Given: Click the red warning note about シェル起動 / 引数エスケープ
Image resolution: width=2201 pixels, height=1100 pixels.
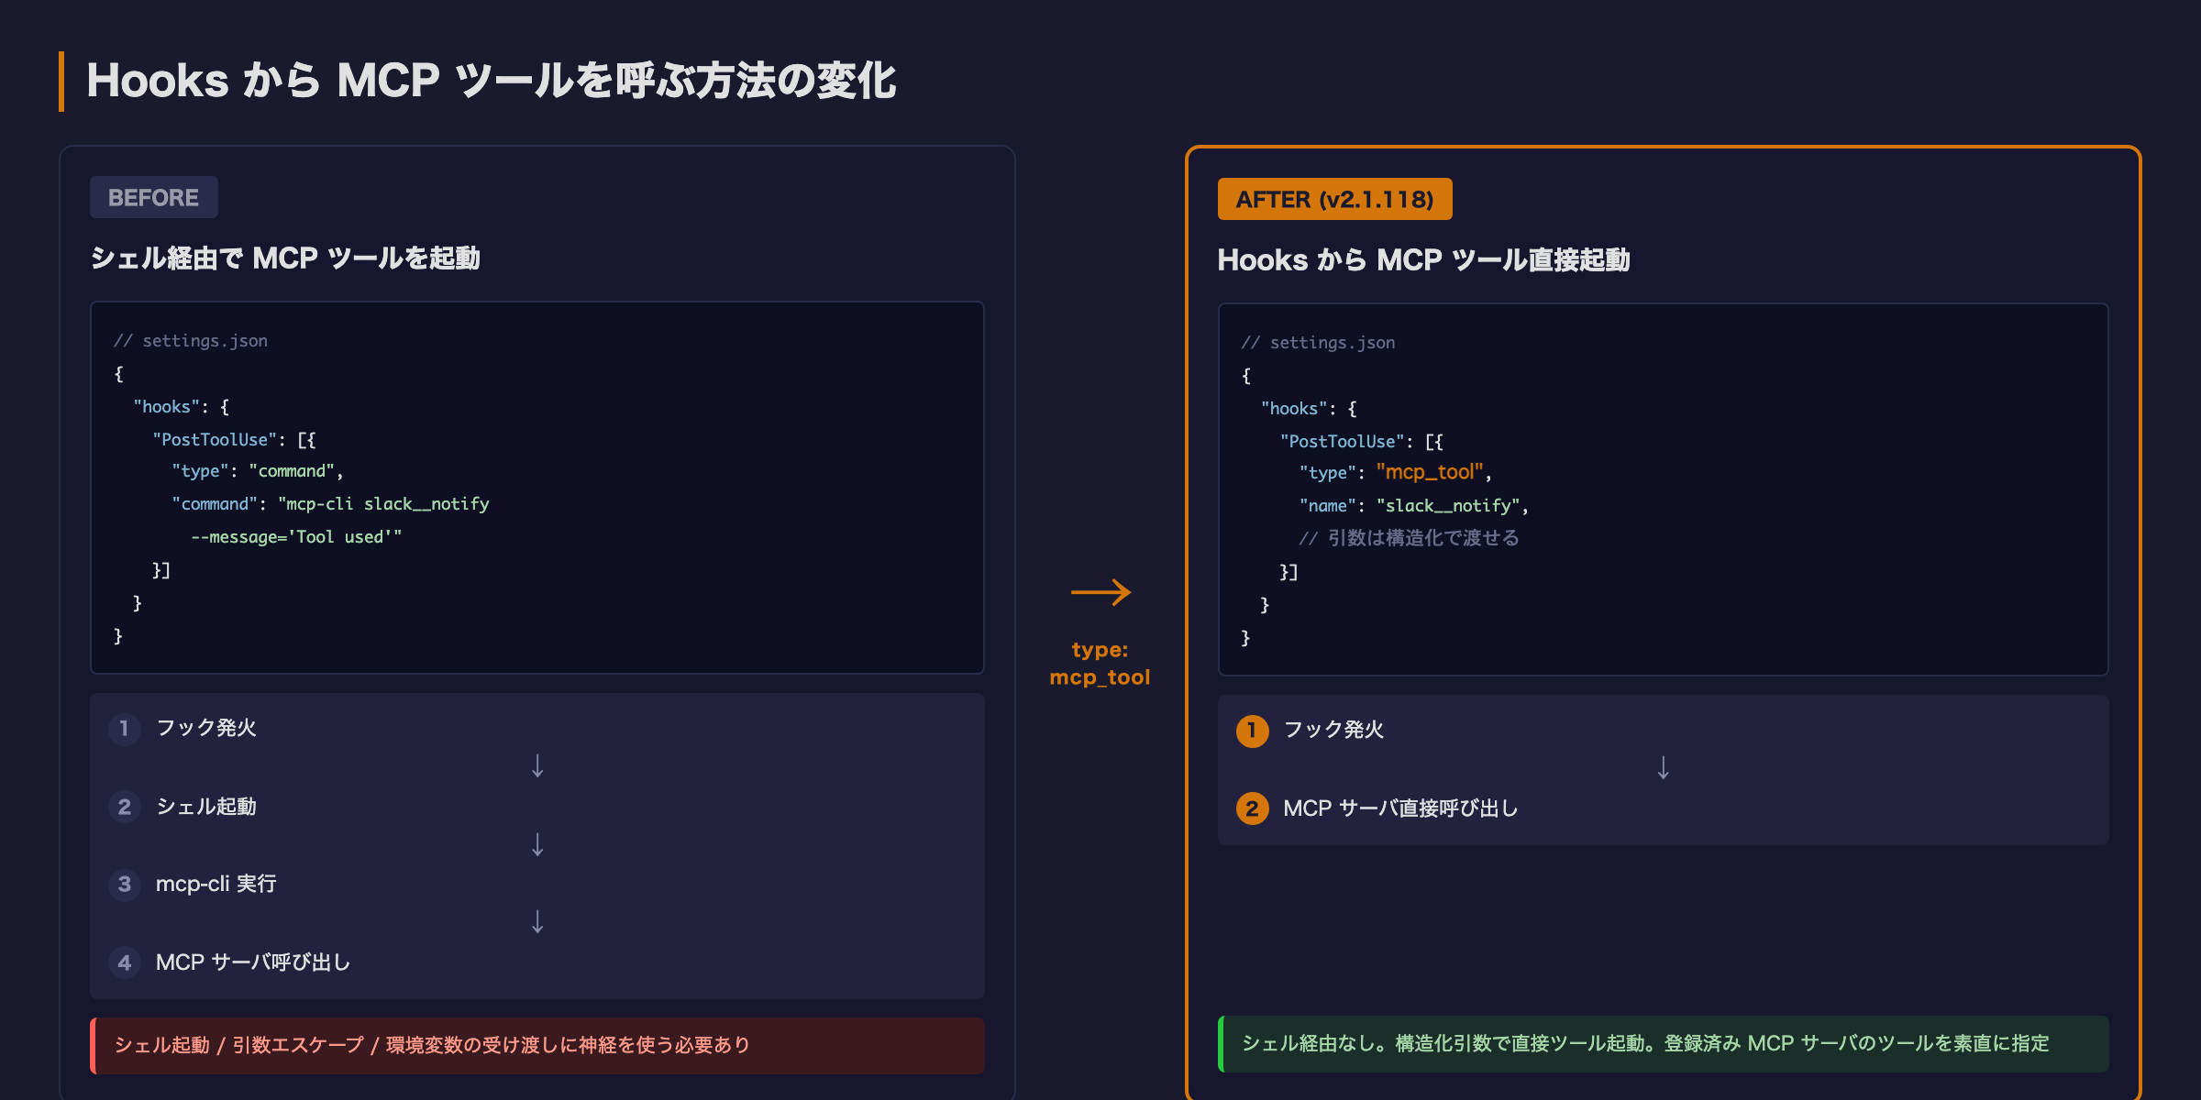Looking at the screenshot, I should (x=537, y=1045).
